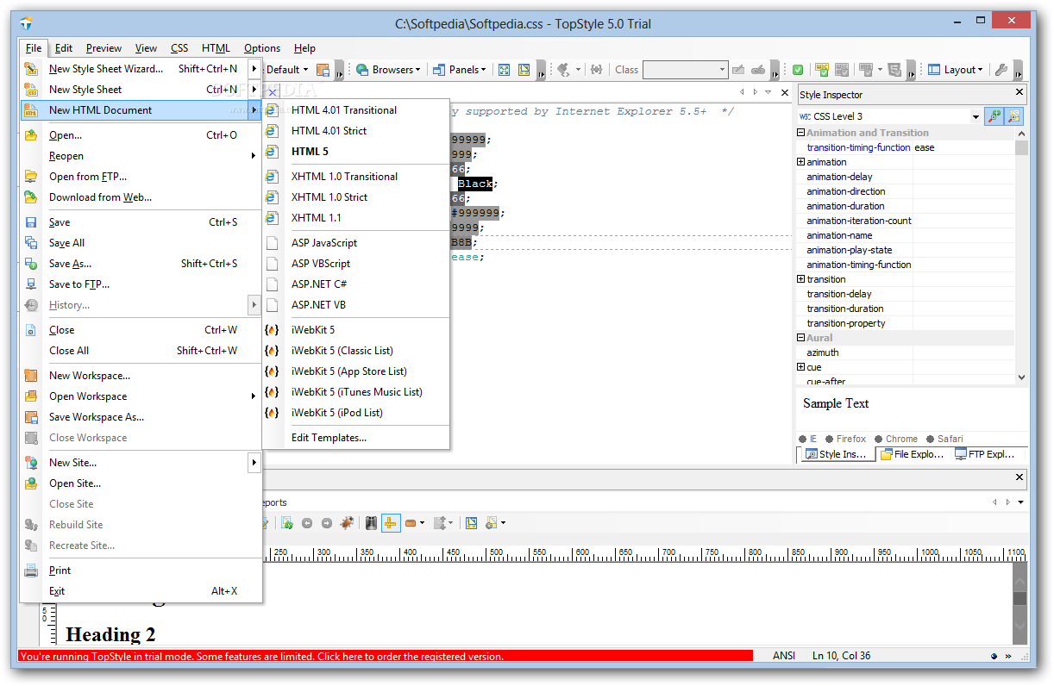Choose XHTML 1.0 Strict template

coord(356,197)
